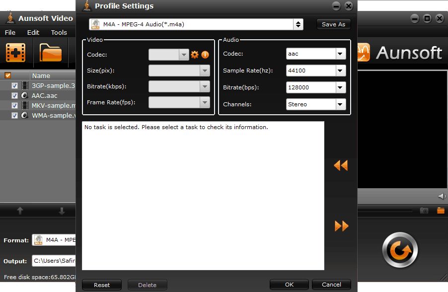The width and height of the screenshot is (448, 292).
Task: Move task up with the up arrow
Action: (20, 211)
